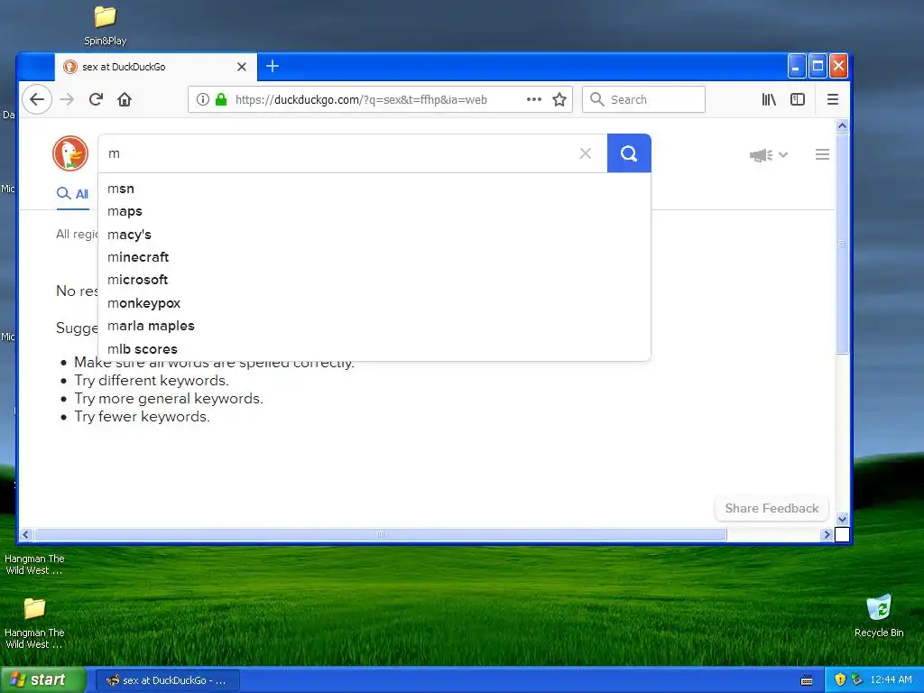The height and width of the screenshot is (693, 924).
Task: Focus the Firefox toolbar Search box
Action: coord(643,99)
